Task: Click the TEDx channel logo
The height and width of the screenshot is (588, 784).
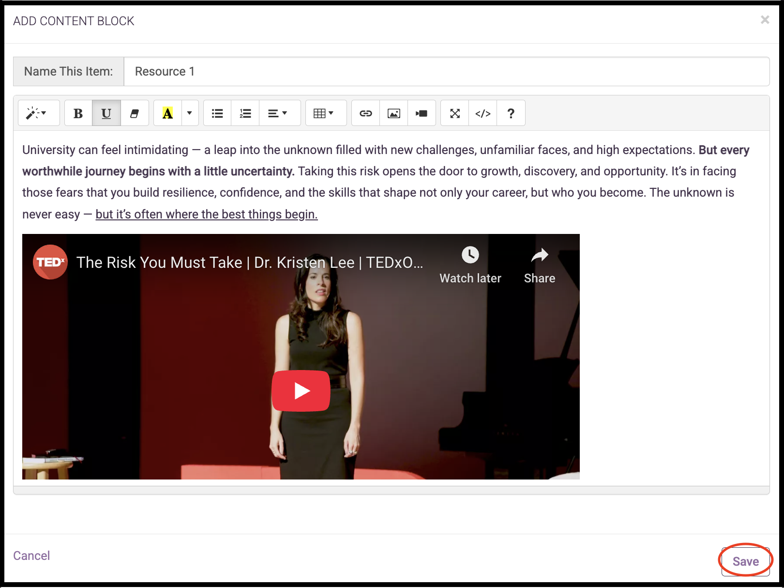Action: tap(50, 262)
